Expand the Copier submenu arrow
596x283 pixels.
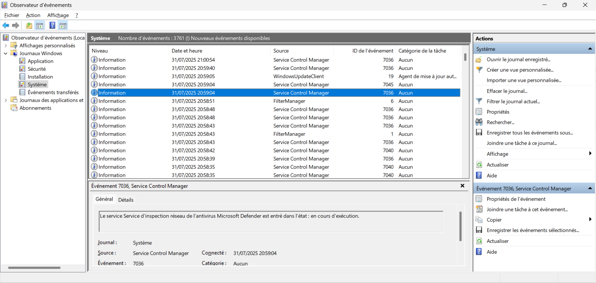pos(590,220)
